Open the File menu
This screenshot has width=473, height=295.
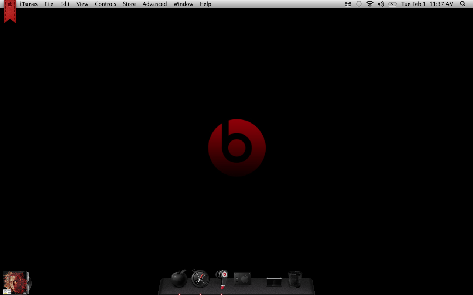tap(49, 4)
